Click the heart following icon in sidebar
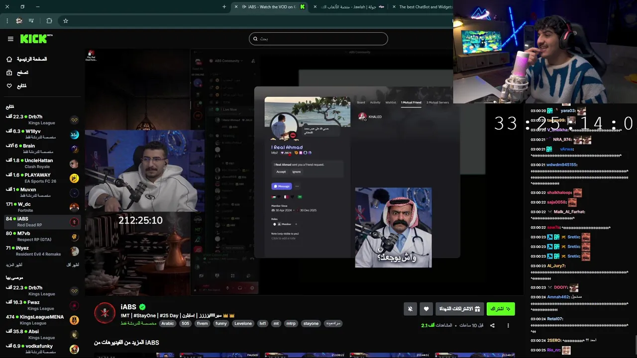Image resolution: width=637 pixels, height=358 pixels. pos(9,86)
